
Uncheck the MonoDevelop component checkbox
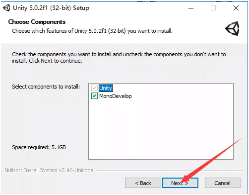pyautogui.click(x=94, y=96)
